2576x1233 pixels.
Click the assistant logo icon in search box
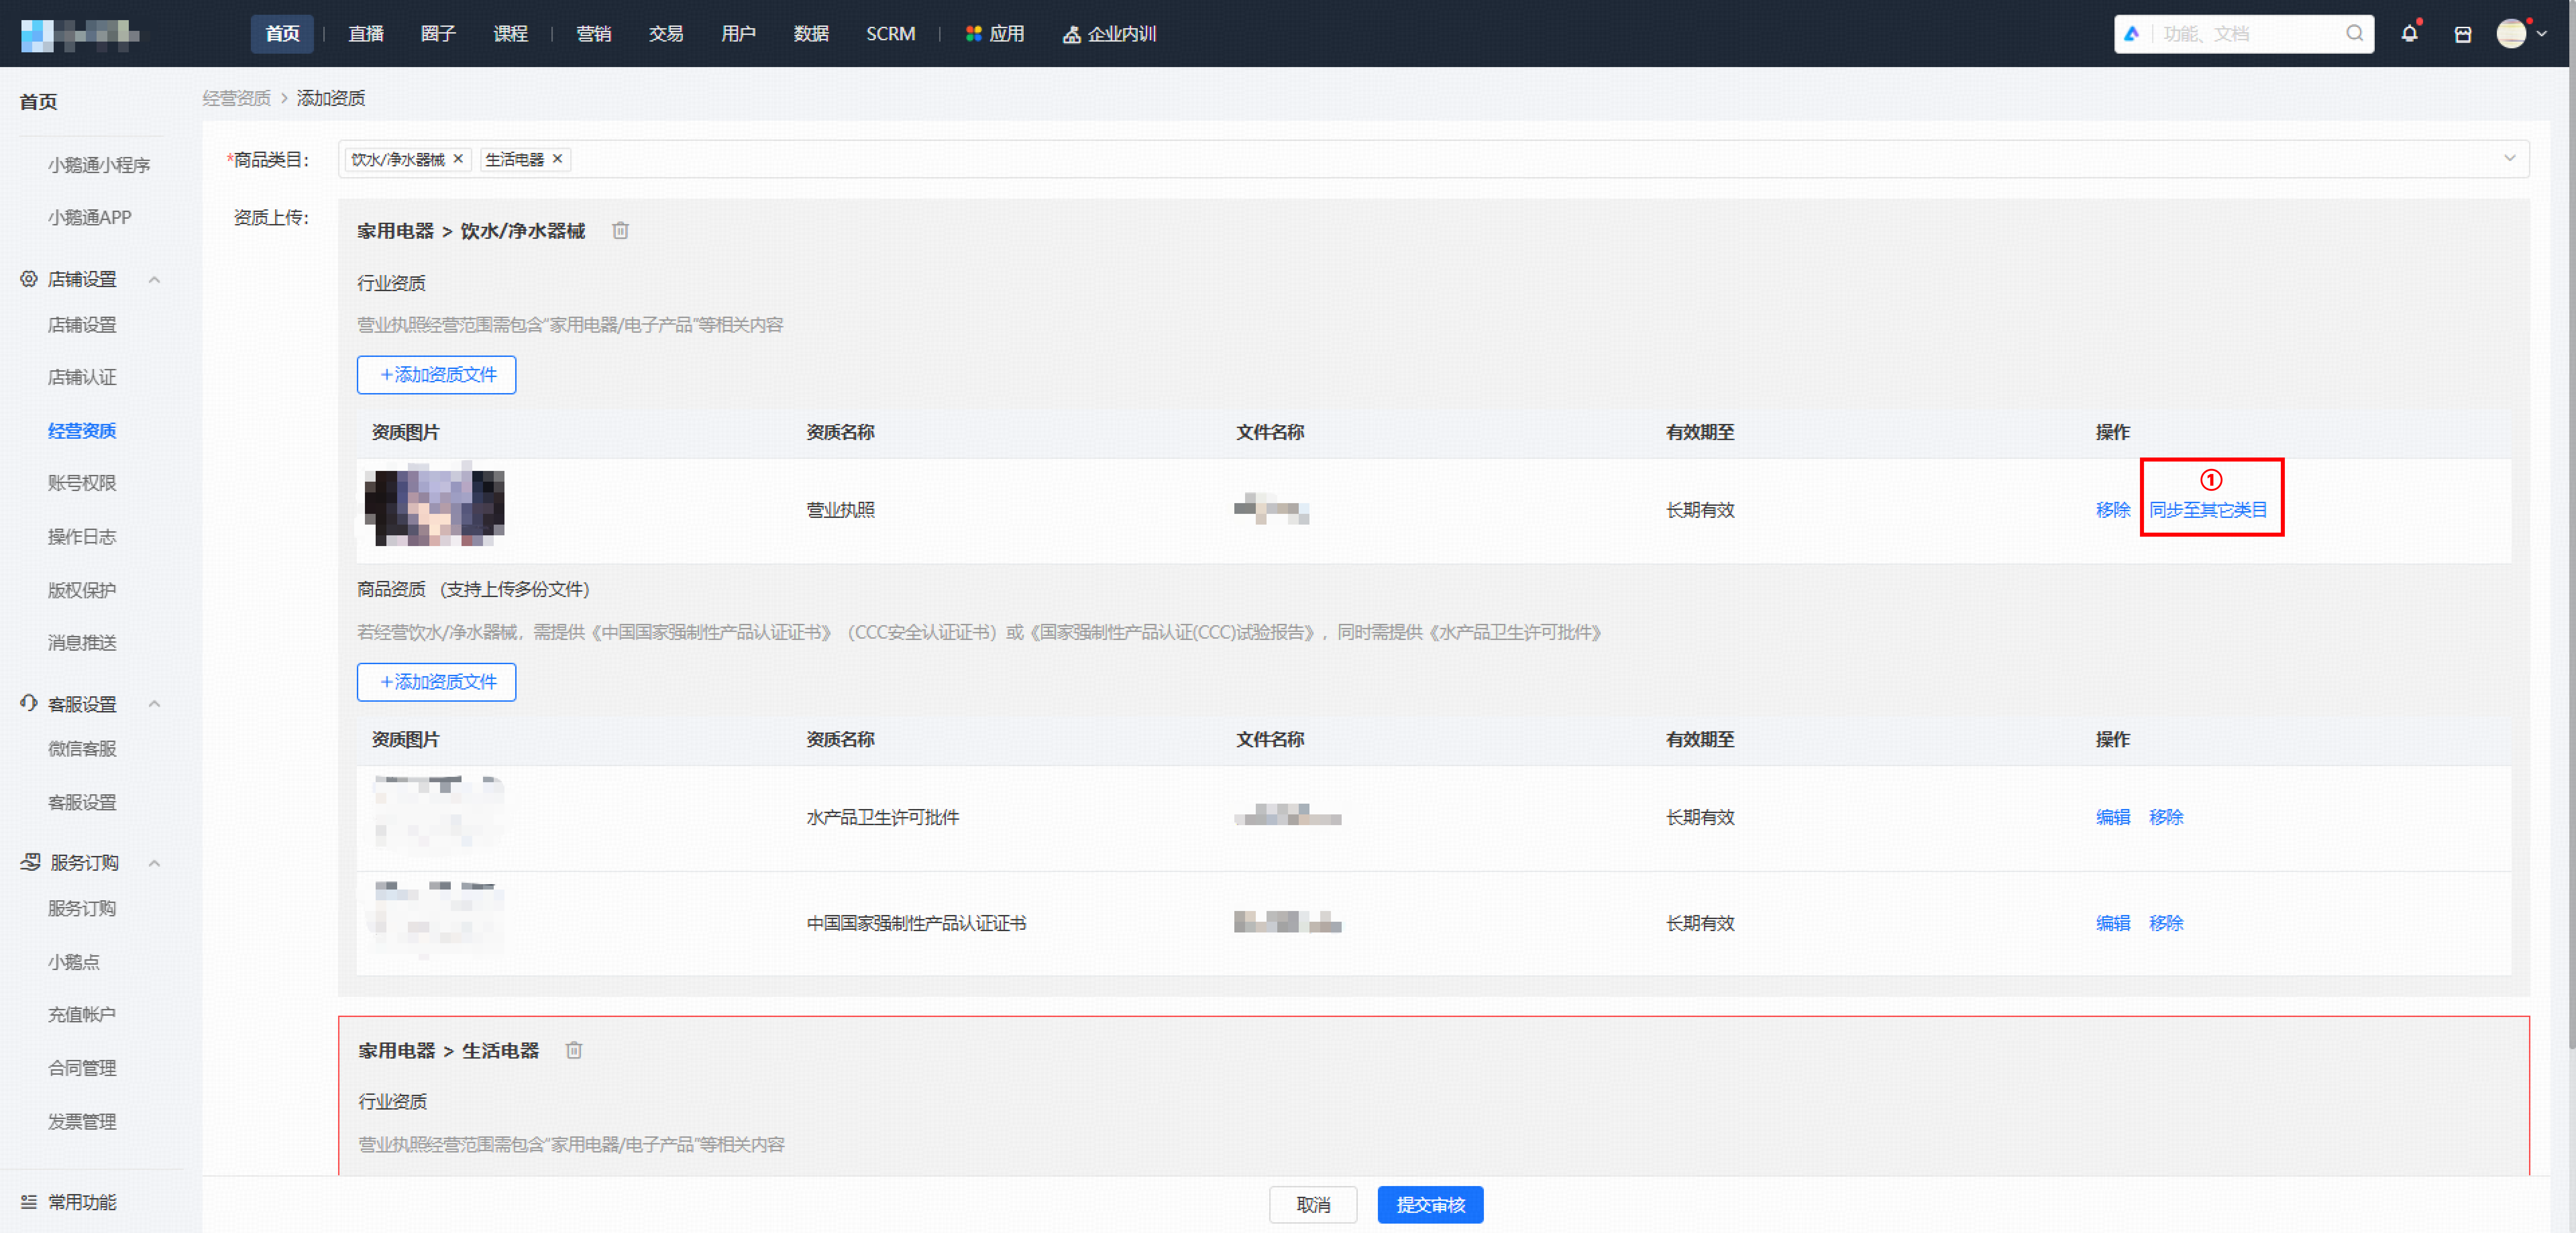point(2132,34)
